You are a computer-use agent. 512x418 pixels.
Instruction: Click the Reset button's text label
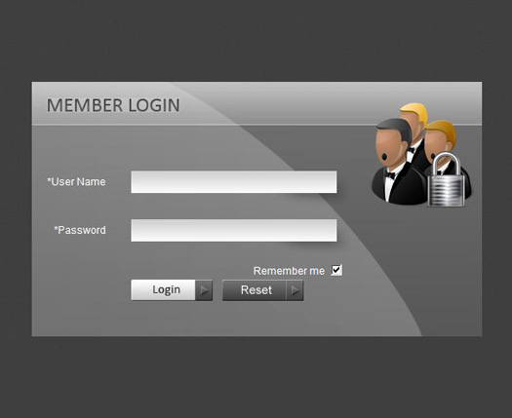click(x=256, y=289)
